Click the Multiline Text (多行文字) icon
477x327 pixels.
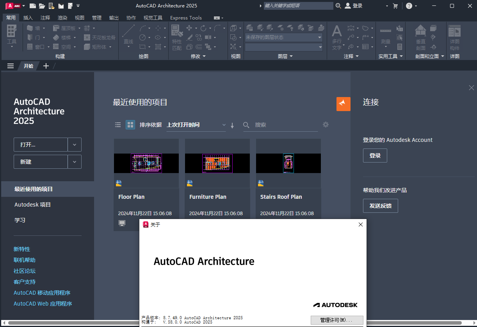[336, 37]
